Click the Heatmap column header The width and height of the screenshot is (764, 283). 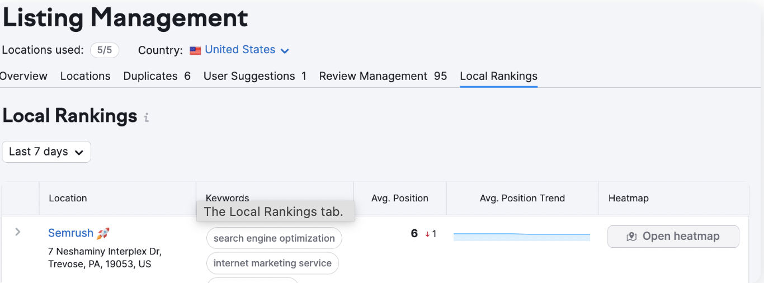point(629,199)
